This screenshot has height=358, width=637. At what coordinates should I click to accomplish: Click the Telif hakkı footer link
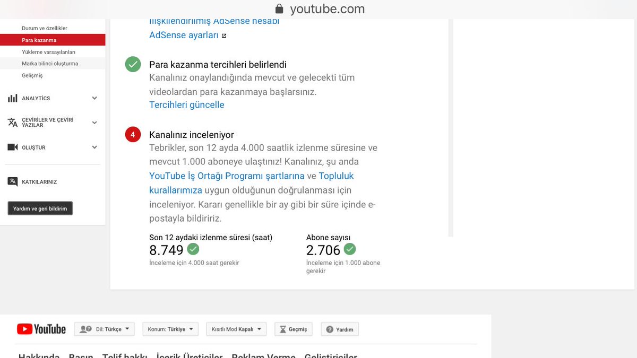tap(125, 355)
